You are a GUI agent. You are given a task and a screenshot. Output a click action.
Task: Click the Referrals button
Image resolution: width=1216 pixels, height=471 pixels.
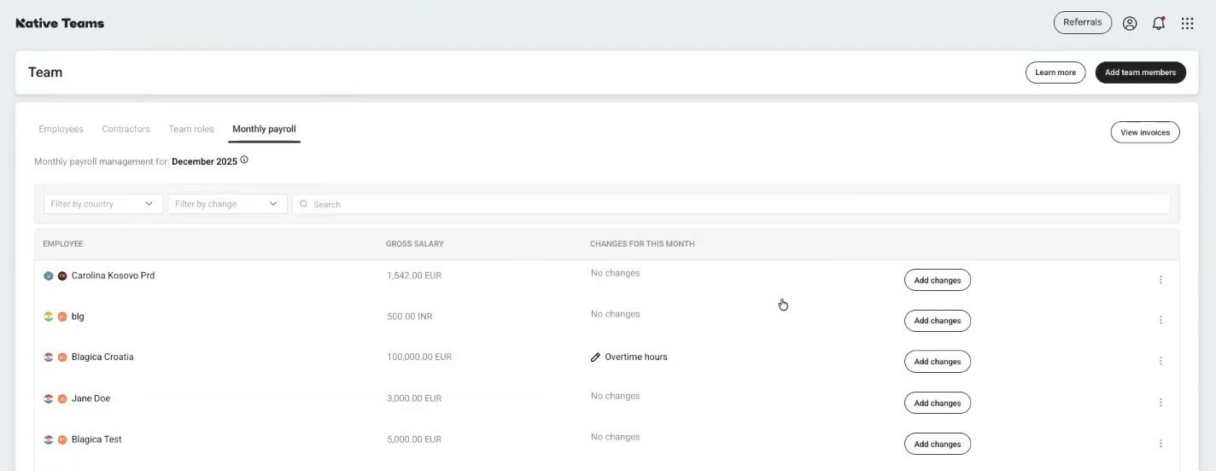1083,22
